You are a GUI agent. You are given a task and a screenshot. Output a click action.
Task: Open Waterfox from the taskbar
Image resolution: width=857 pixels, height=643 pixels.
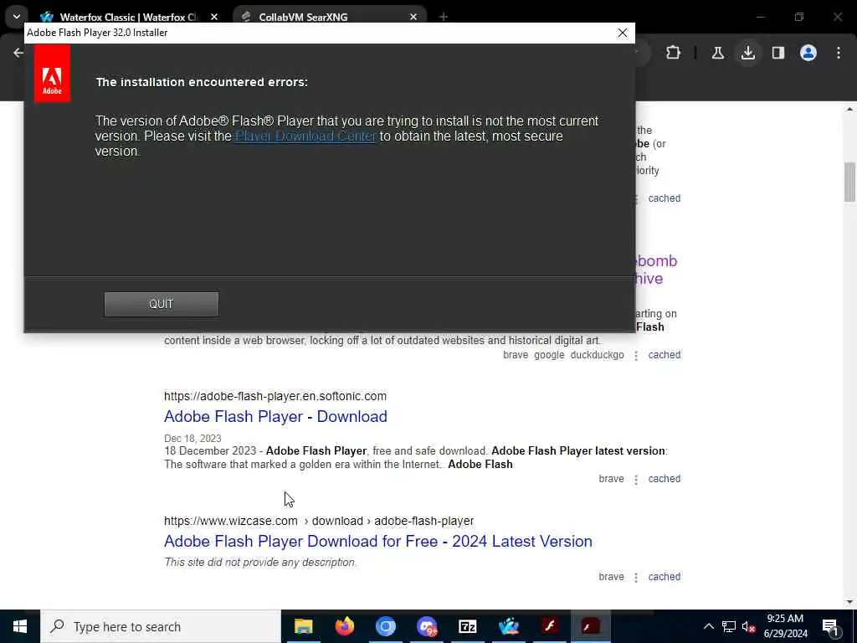pyautogui.click(x=508, y=626)
